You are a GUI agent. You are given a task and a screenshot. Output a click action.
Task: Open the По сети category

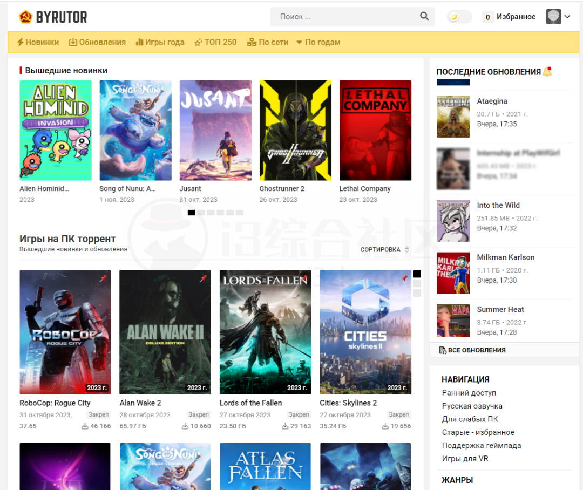point(268,43)
